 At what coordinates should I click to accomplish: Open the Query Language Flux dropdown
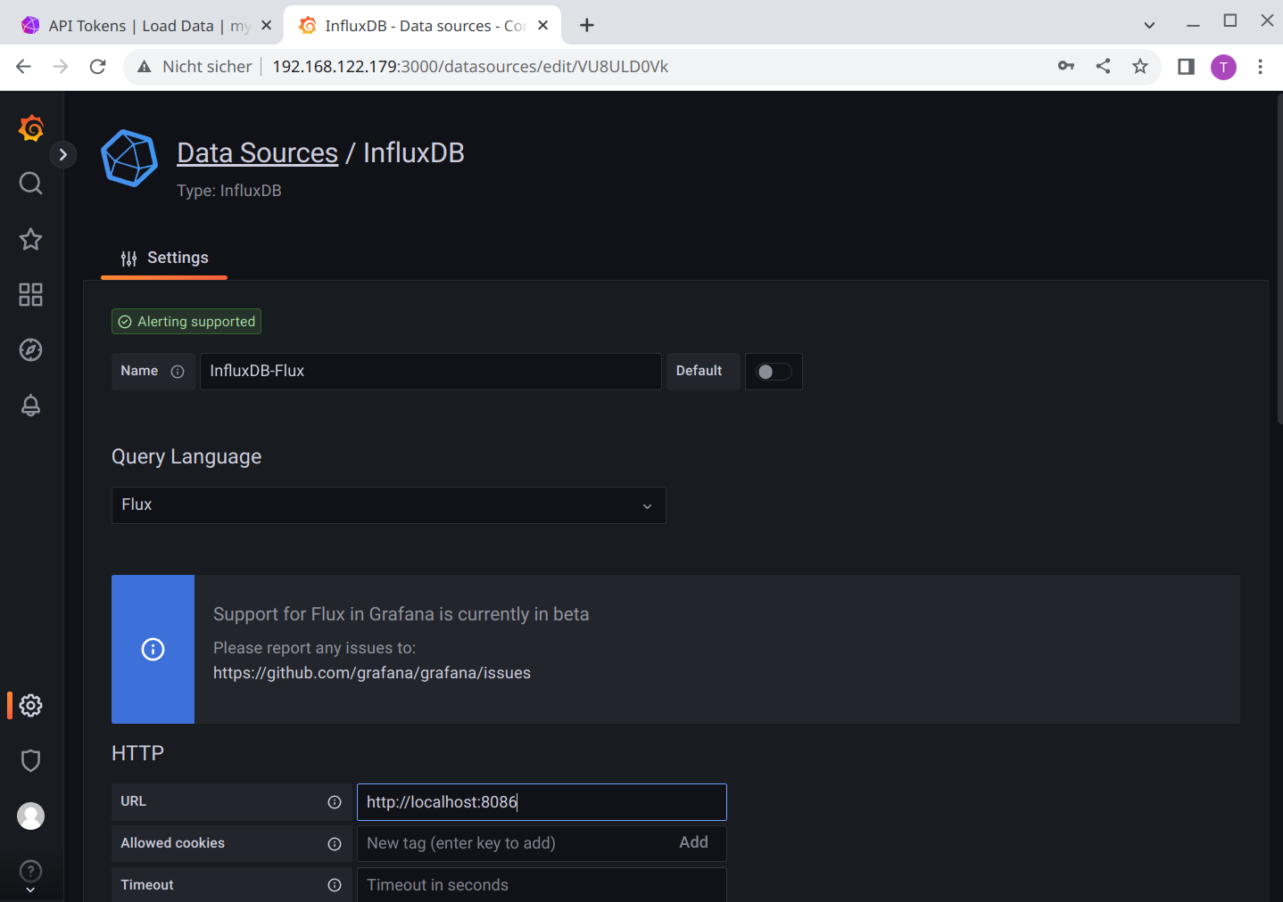pyautogui.click(x=388, y=505)
